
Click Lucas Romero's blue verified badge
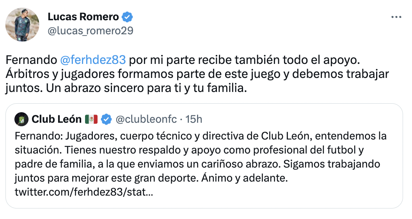pyautogui.click(x=128, y=18)
